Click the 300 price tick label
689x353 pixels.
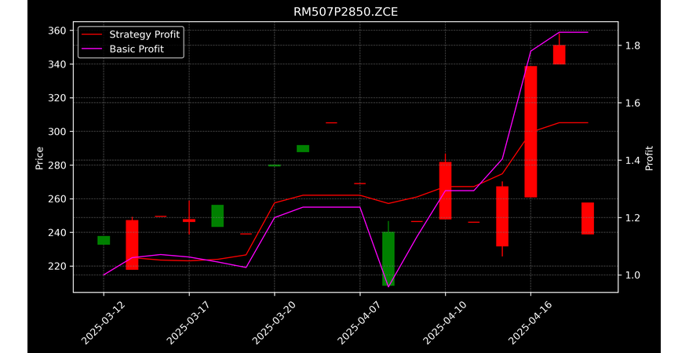pyautogui.click(x=58, y=132)
